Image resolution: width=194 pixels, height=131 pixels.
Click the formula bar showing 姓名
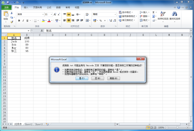(117, 31)
